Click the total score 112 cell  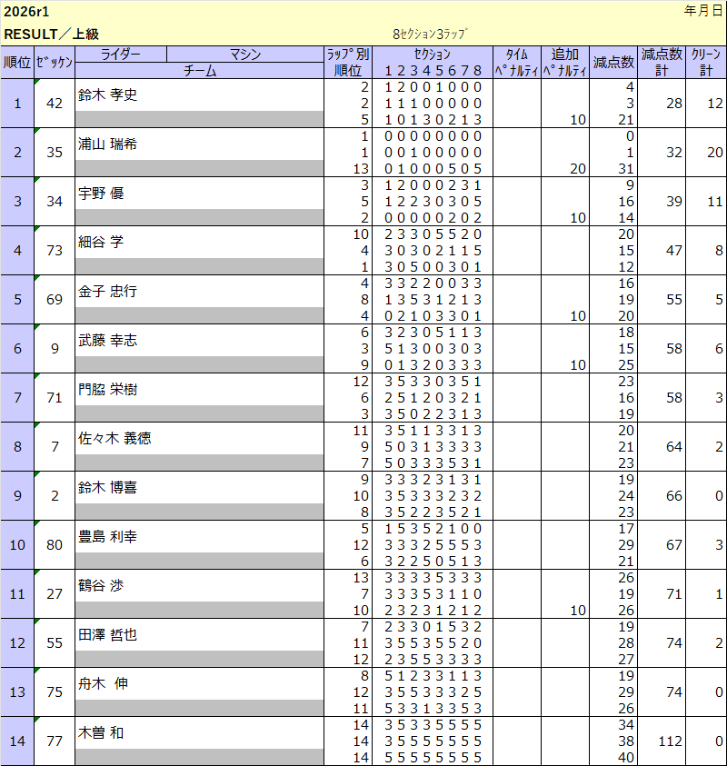coord(670,741)
